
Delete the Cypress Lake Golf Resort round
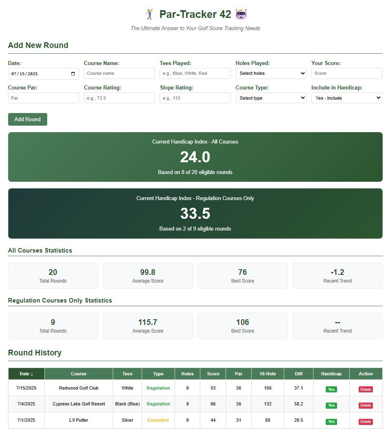coord(366,405)
